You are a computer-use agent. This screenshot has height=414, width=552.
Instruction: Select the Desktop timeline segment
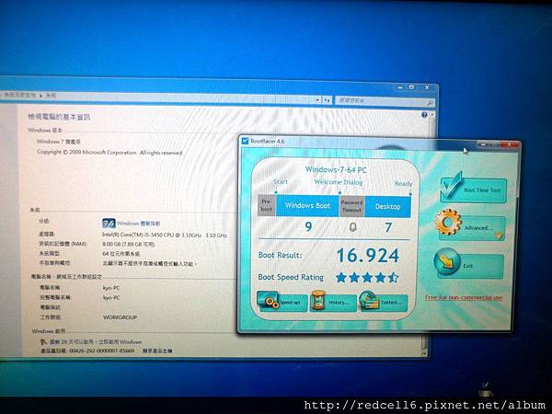[x=387, y=207]
